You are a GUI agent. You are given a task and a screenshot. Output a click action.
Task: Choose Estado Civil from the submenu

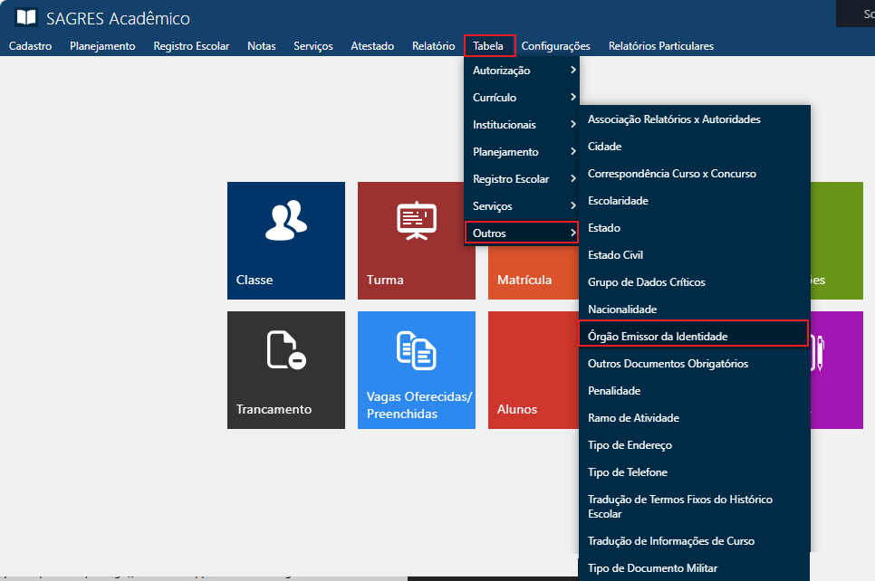tap(615, 255)
